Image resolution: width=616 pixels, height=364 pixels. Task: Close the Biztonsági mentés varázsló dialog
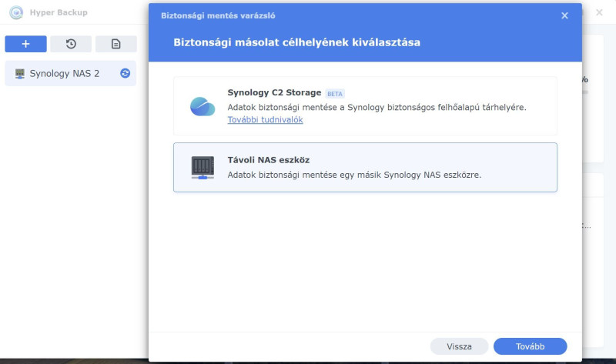point(564,15)
